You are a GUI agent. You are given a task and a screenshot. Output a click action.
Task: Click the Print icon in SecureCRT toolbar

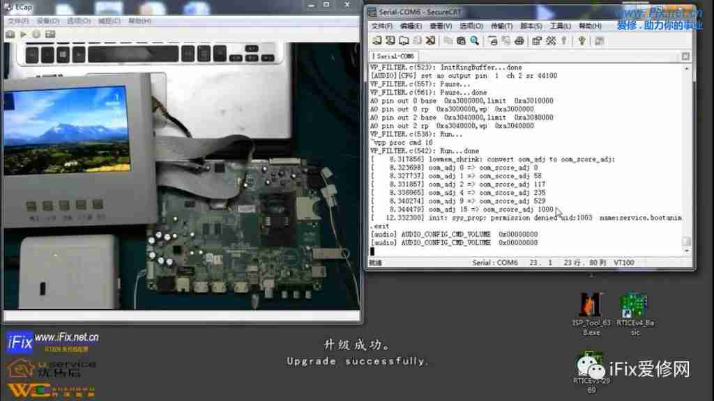[519, 41]
